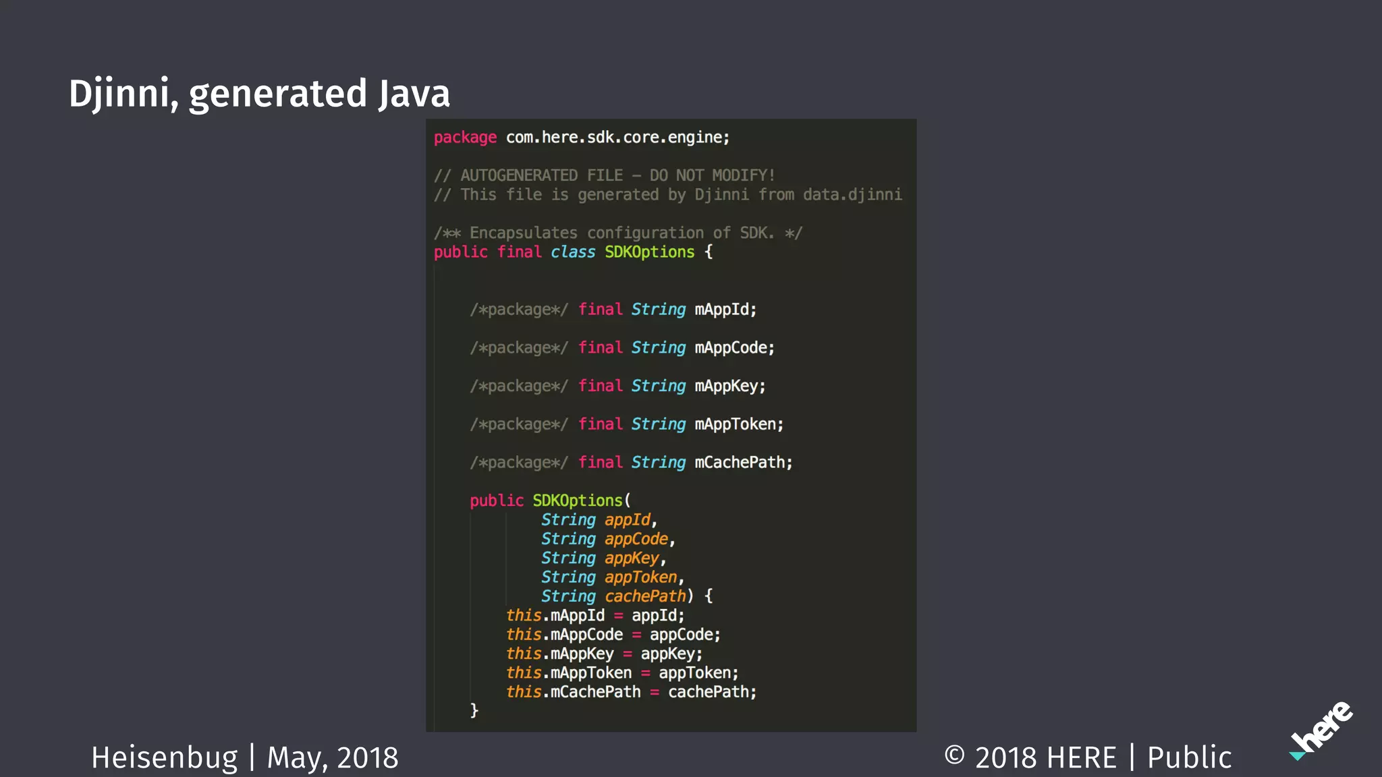Click the '© 2018 HERE | Public' footer text
The width and height of the screenshot is (1382, 777).
(x=1088, y=757)
